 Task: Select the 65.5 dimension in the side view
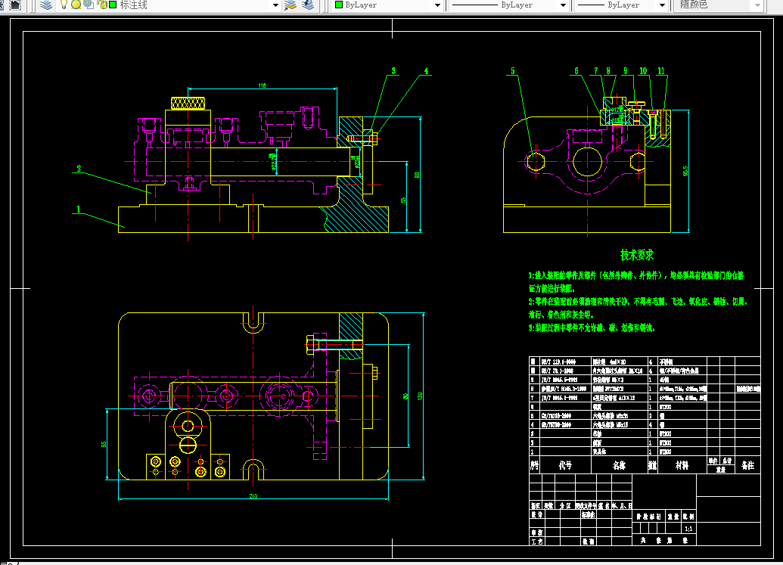(685, 171)
